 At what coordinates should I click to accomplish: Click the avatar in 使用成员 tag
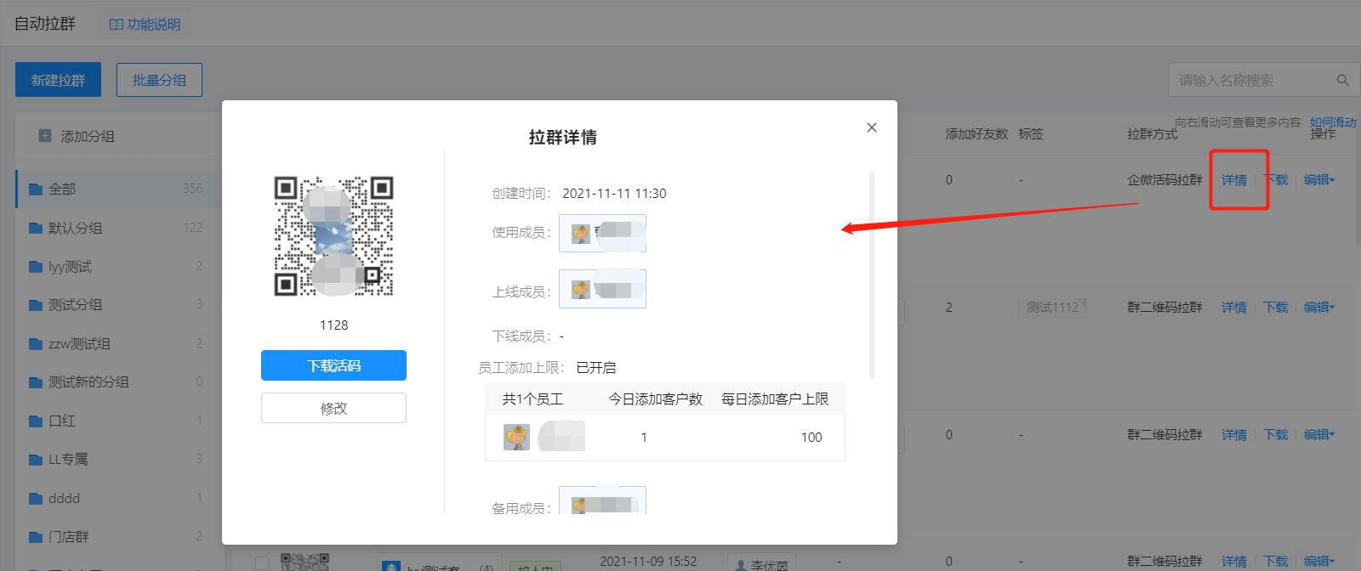click(581, 234)
